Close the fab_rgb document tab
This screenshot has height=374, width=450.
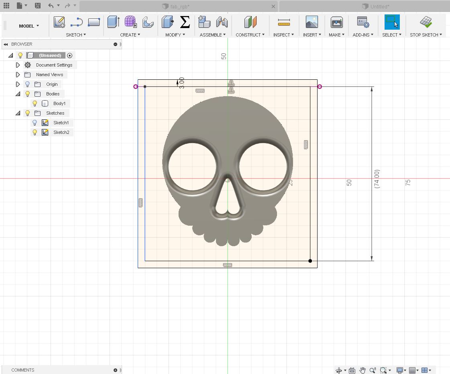(x=273, y=6)
